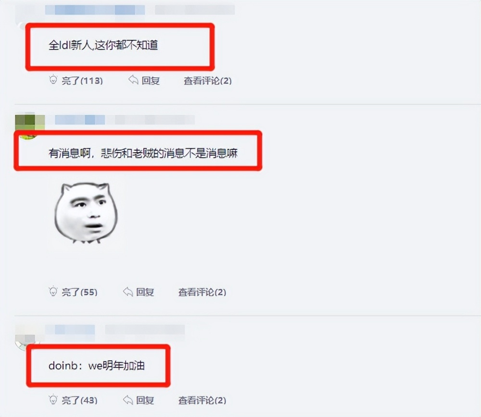Click the lightbulb icon beside 亮了(113)

click(x=53, y=79)
